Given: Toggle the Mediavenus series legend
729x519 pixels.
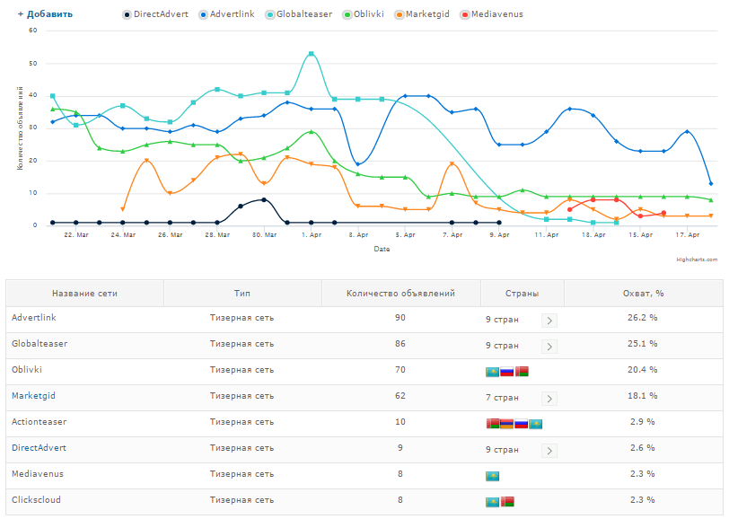Looking at the screenshot, I should click(492, 14).
